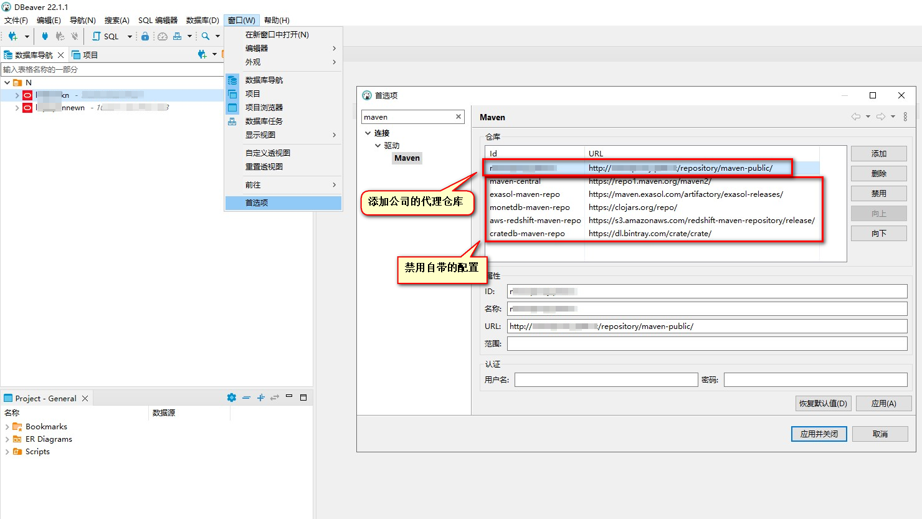
Task: Click the 取消 button
Action: (x=880, y=434)
